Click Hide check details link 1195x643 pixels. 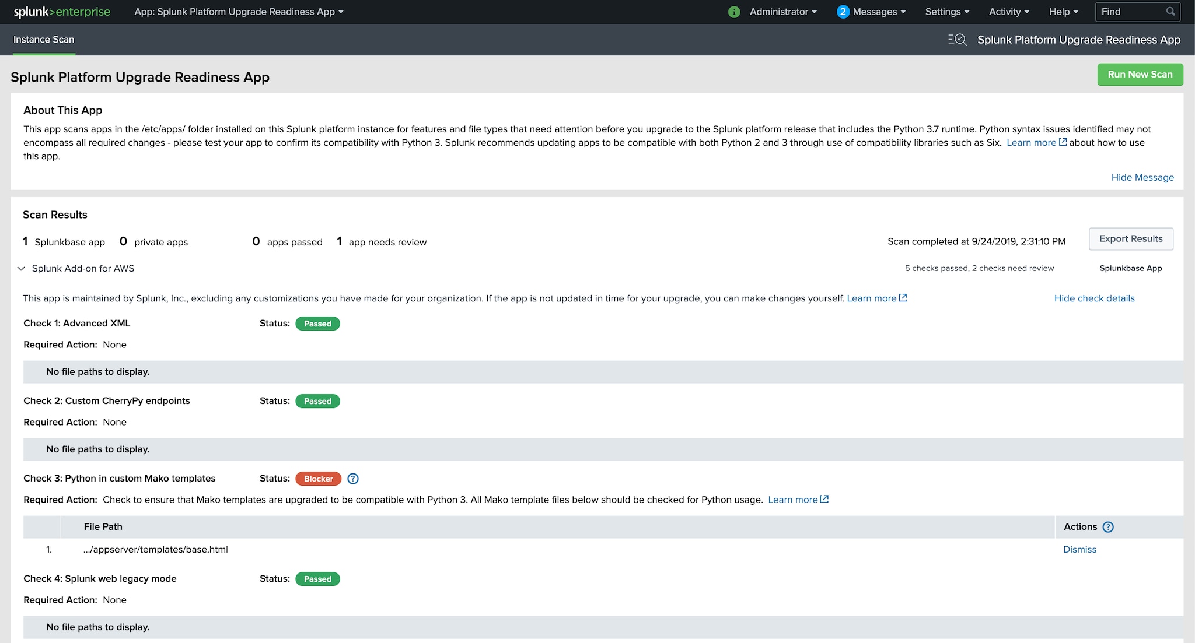coord(1094,298)
